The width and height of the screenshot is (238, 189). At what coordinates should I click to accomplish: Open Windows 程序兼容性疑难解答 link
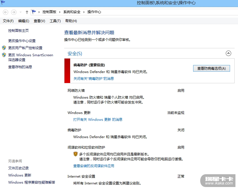pyautogui.click(x=32, y=182)
